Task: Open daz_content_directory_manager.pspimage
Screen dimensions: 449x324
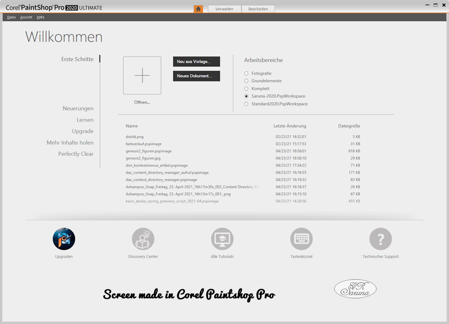Action: click(x=161, y=180)
